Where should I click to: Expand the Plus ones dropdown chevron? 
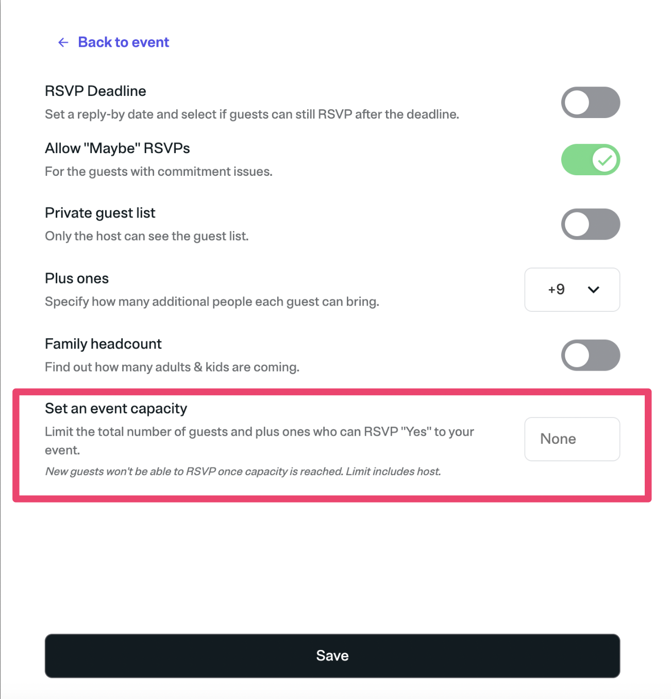tap(593, 290)
